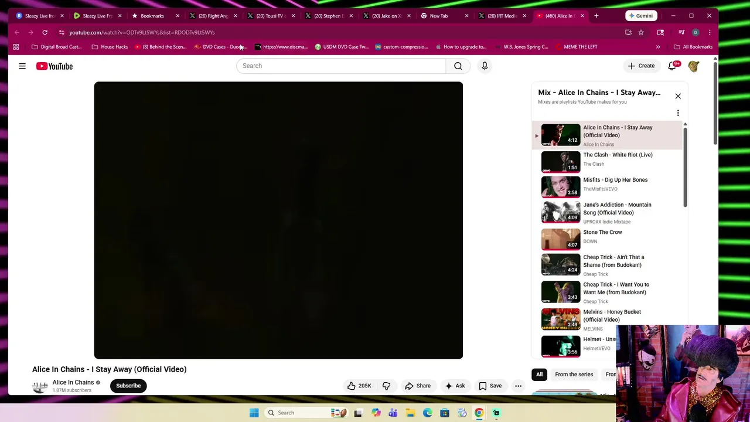
Task: Show hidden bookmarks with the double chevron
Action: (657, 47)
